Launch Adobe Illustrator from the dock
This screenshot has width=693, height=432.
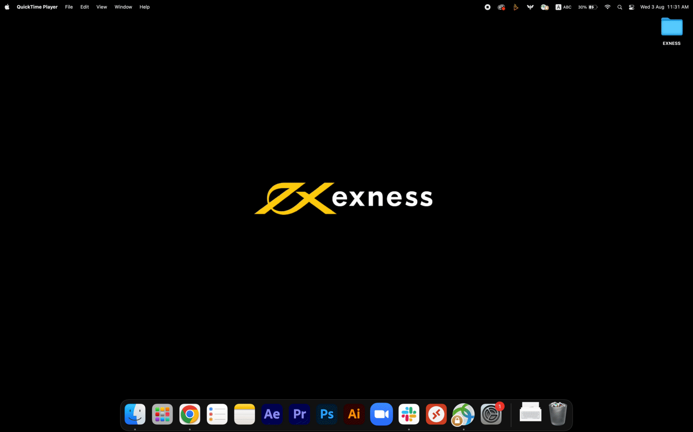pos(354,414)
